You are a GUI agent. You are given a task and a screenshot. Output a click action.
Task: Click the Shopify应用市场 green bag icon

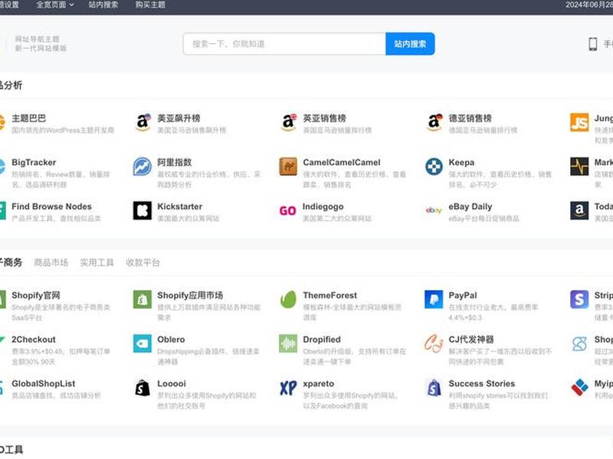pos(143,299)
